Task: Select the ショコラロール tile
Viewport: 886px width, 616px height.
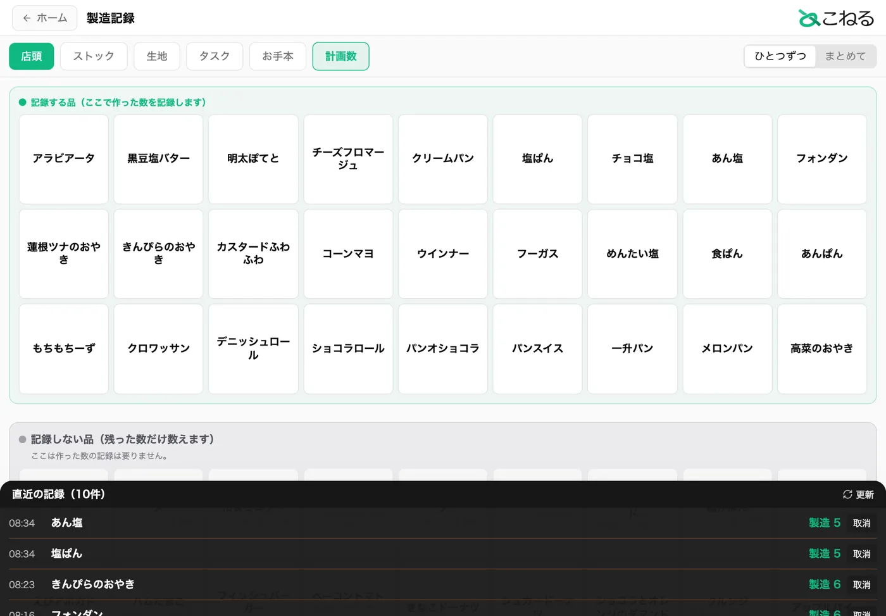Action: (348, 349)
